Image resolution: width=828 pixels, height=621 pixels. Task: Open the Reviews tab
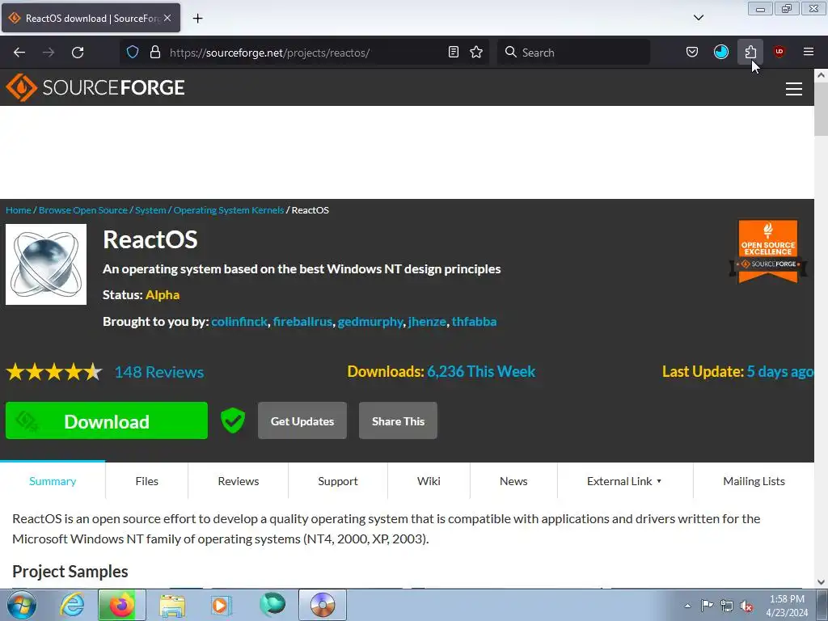coord(239,481)
